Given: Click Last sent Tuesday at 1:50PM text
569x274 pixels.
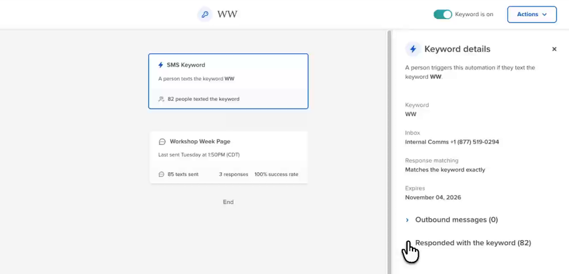Looking at the screenshot, I should coord(199,155).
